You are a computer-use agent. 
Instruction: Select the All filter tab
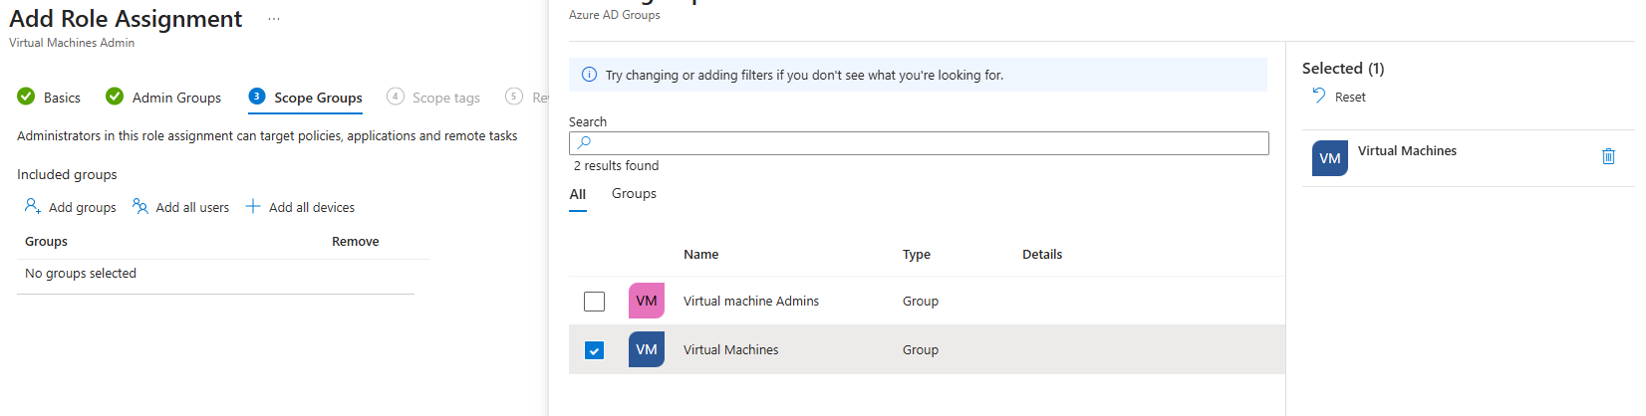(577, 194)
